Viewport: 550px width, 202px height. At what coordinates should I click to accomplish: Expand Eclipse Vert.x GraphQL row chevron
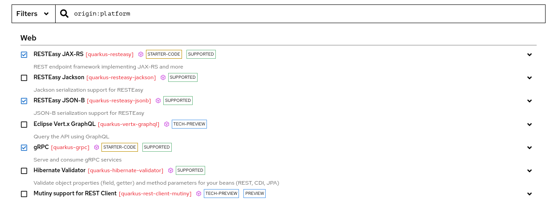(530, 125)
